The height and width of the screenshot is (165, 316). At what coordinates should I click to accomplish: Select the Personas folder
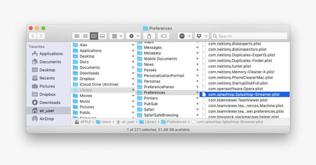point(168,81)
